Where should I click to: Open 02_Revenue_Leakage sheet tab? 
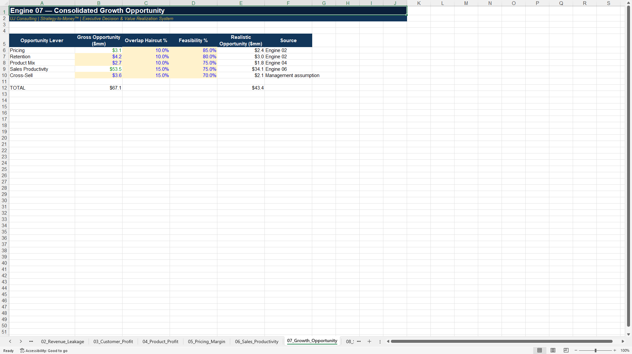coord(63,341)
